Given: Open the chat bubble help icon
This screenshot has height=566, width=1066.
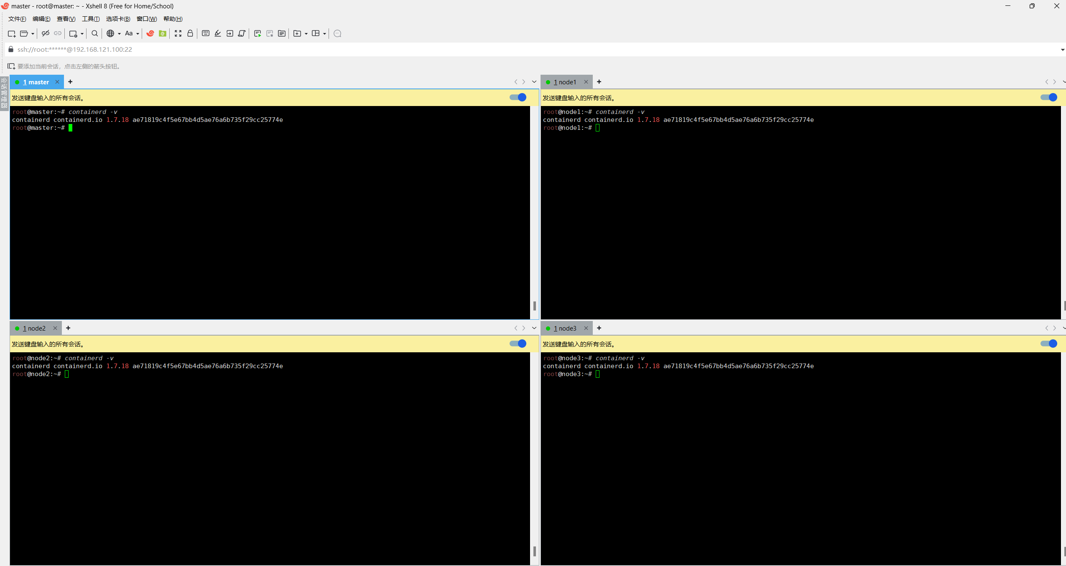Looking at the screenshot, I should point(337,33).
